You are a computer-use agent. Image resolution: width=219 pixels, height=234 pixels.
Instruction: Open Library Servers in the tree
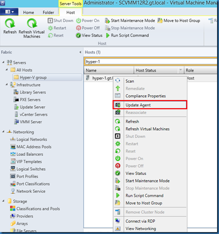(x=30, y=92)
